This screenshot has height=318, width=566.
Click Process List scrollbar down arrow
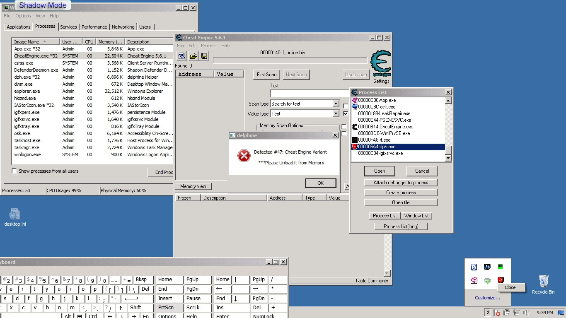[x=448, y=158]
